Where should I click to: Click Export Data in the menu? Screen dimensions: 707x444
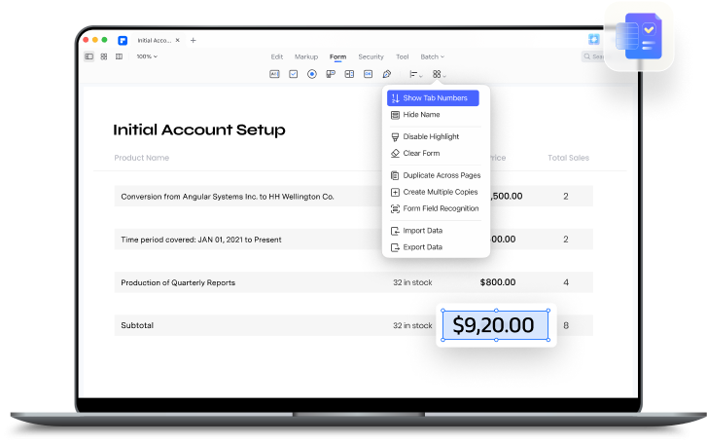coord(422,247)
